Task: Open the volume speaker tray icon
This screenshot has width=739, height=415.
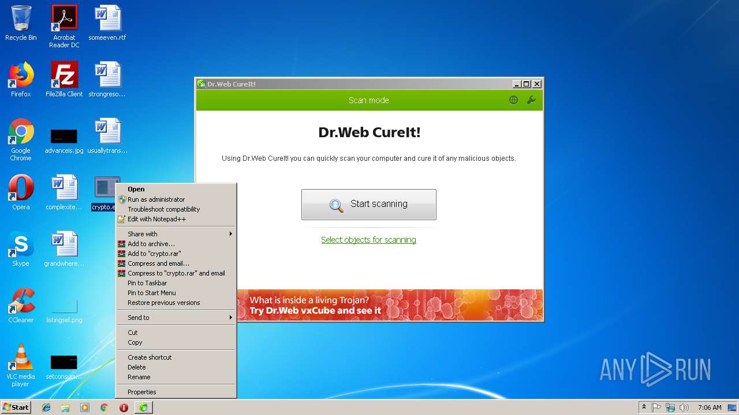Action: tap(684, 408)
